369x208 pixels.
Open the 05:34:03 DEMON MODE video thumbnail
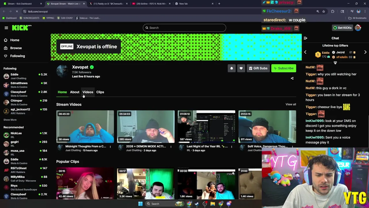pos(146,127)
